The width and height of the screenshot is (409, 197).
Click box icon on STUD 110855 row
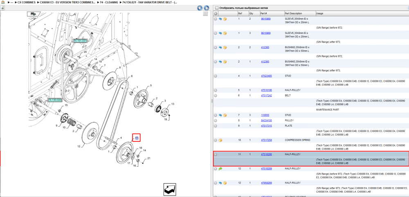click(225, 115)
